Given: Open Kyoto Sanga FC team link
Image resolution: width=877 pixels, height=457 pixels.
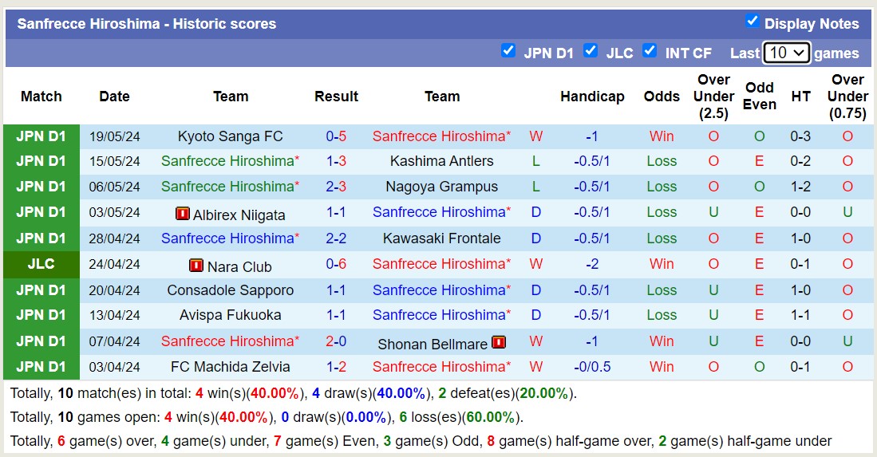Looking at the screenshot, I should (230, 136).
